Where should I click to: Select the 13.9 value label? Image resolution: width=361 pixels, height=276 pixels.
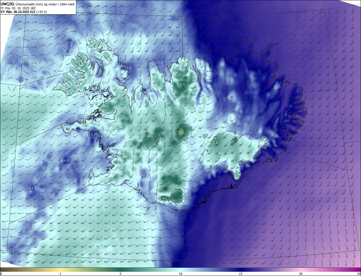[x=69, y=43]
